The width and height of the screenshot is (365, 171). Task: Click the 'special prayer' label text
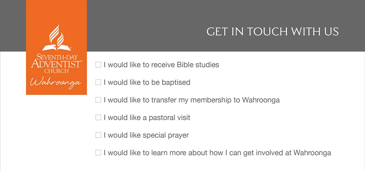[166, 135]
